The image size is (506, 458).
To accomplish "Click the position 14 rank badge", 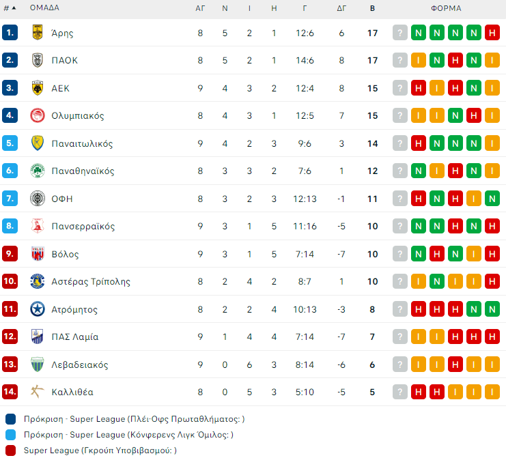I will (10, 392).
